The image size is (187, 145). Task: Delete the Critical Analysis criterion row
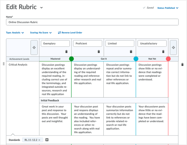click(182, 65)
